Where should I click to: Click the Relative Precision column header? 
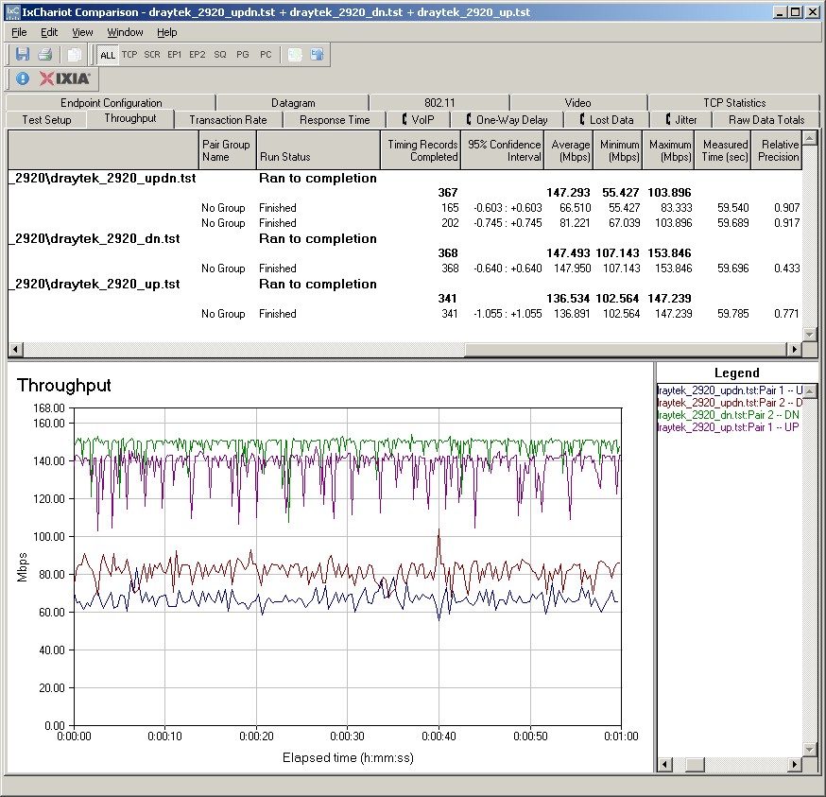point(777,150)
